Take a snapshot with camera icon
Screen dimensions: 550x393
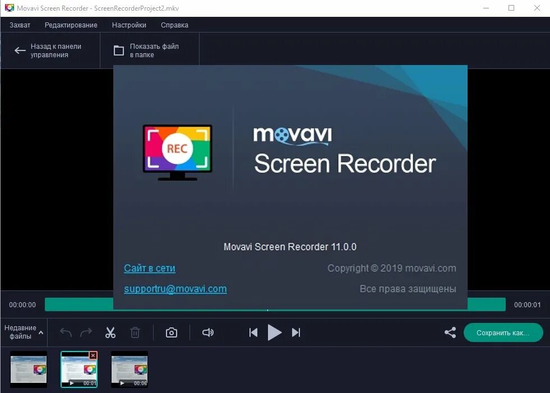pos(171,332)
